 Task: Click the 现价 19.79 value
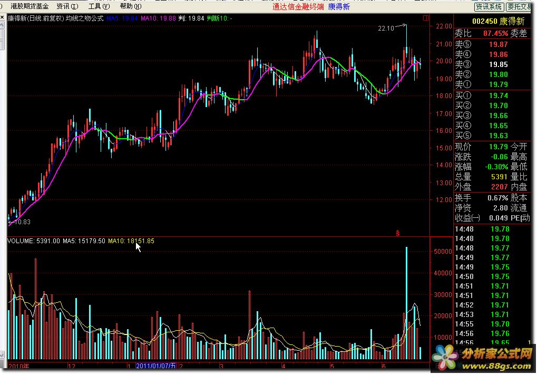click(x=499, y=147)
